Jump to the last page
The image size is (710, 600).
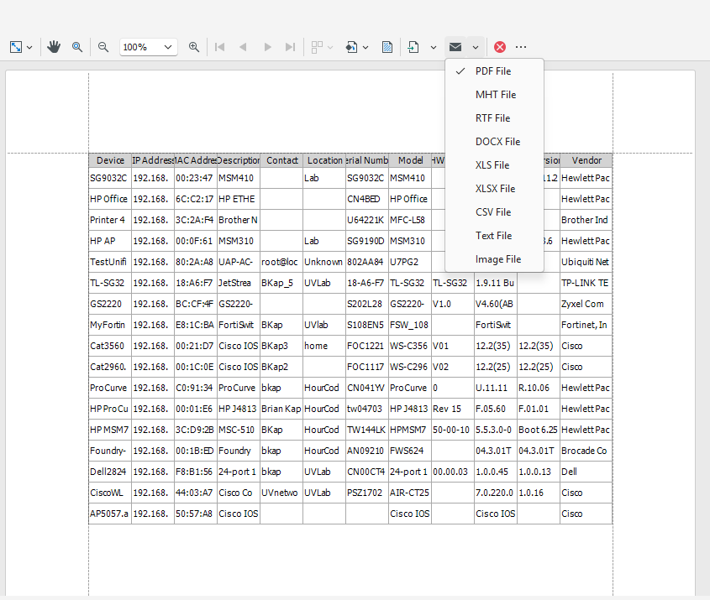coord(290,47)
